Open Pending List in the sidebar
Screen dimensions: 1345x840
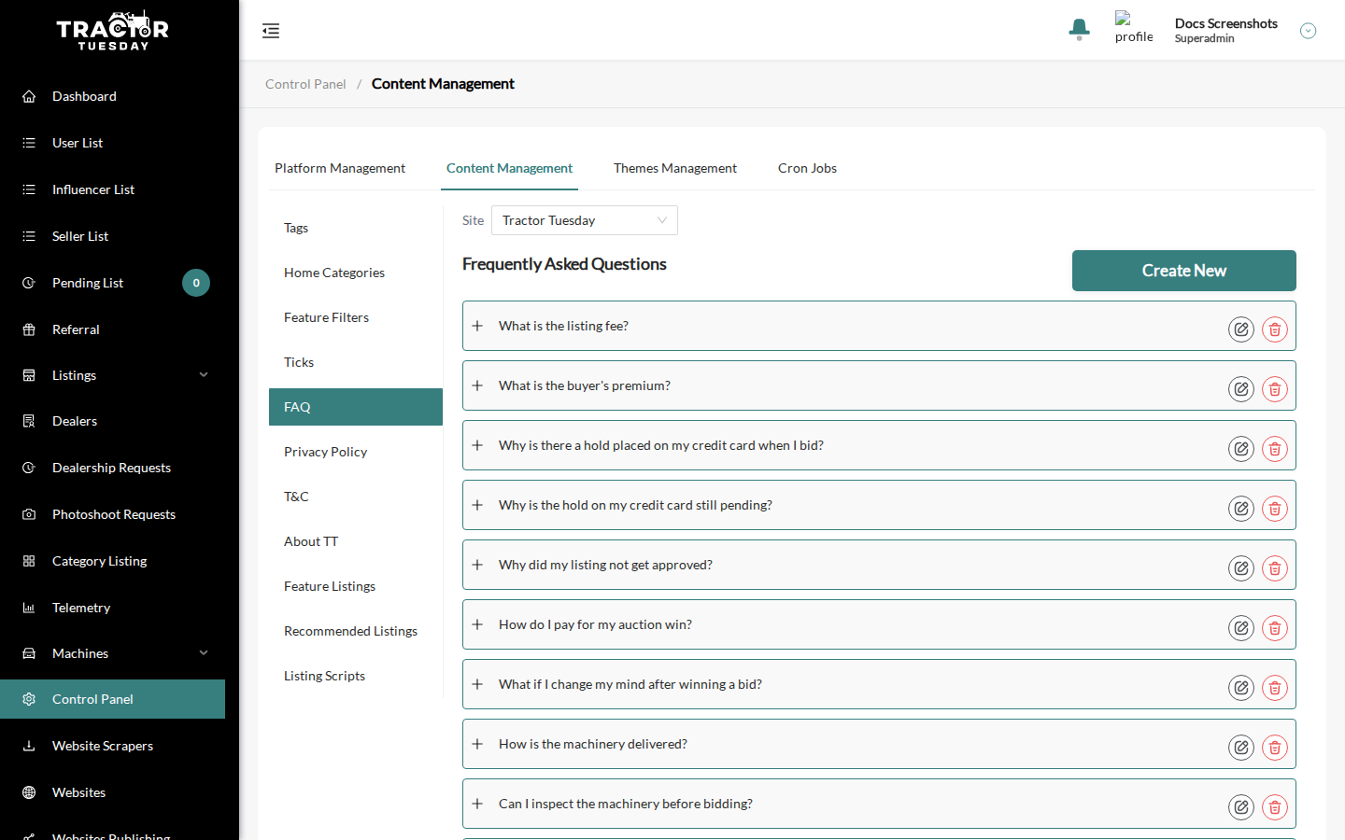click(x=112, y=283)
